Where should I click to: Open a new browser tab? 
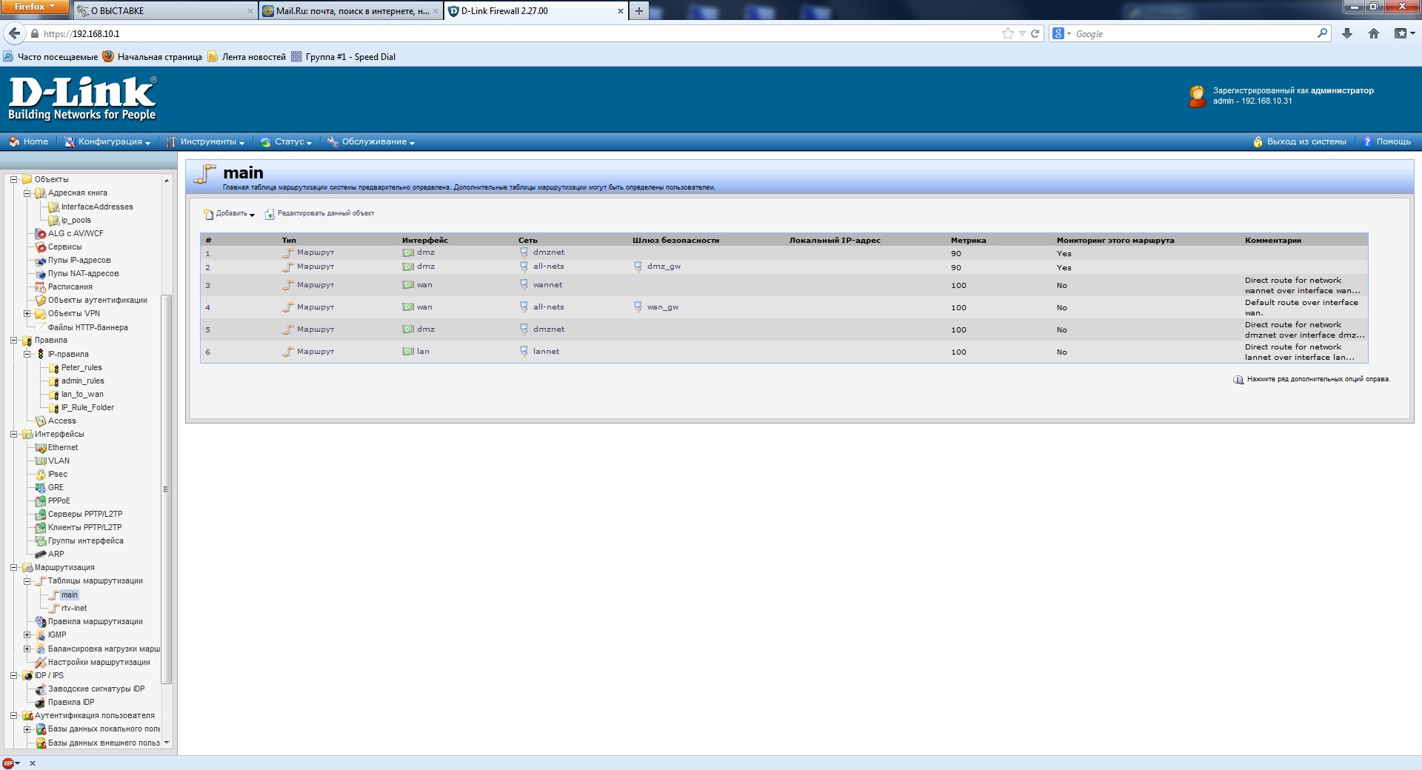click(638, 11)
